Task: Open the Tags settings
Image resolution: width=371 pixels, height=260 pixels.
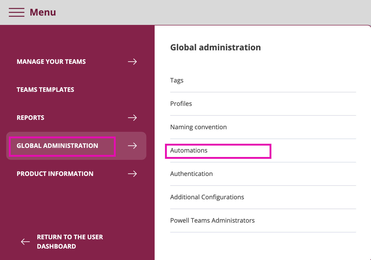Action: [x=263, y=80]
